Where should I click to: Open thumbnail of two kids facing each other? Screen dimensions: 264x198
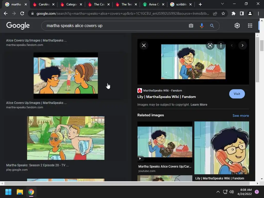point(66,76)
